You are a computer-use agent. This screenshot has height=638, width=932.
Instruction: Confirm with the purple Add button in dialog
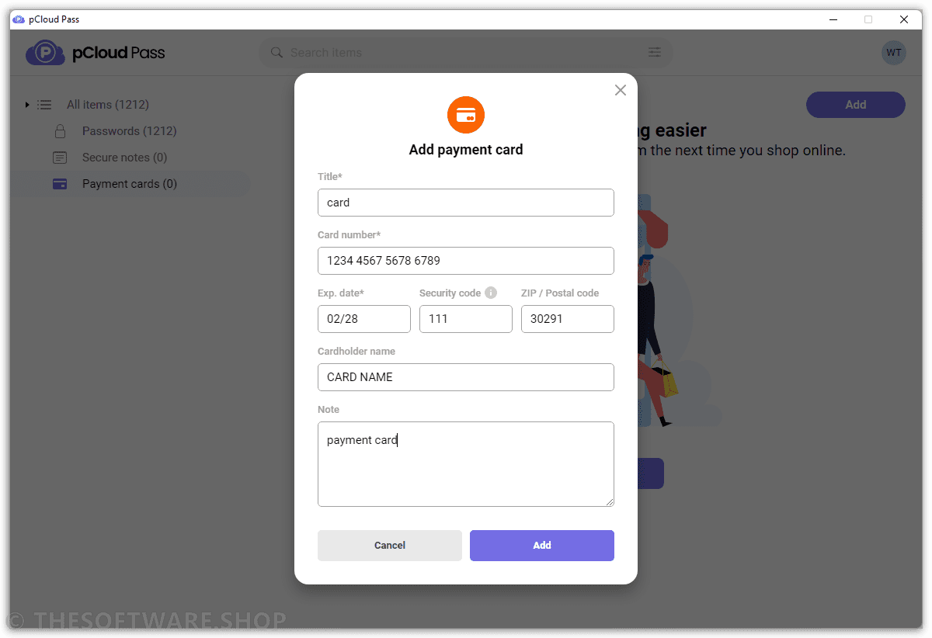tap(542, 546)
